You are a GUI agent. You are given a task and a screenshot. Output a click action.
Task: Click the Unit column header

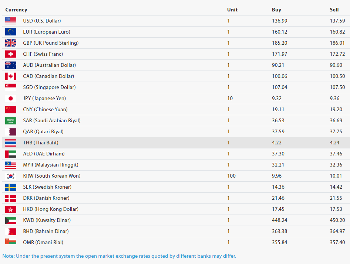[x=232, y=10]
